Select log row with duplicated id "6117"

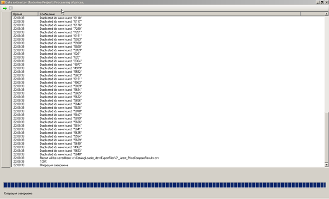click(168, 22)
